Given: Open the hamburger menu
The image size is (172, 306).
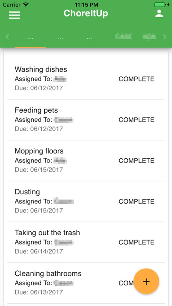Looking at the screenshot, I should pos(14,15).
